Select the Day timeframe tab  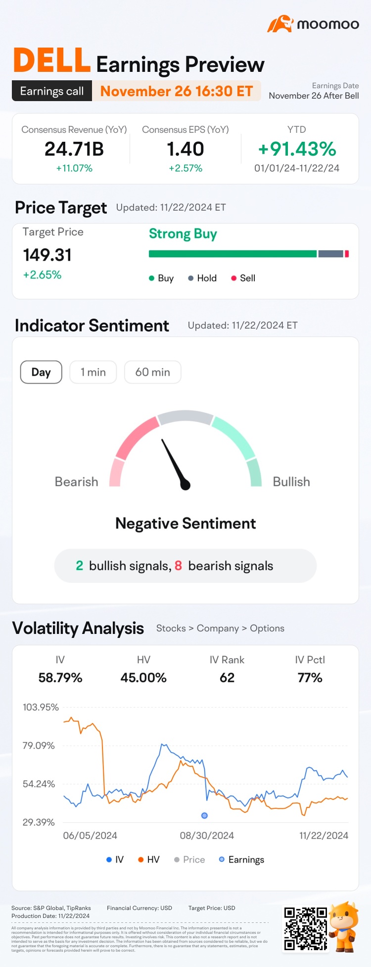[41, 372]
